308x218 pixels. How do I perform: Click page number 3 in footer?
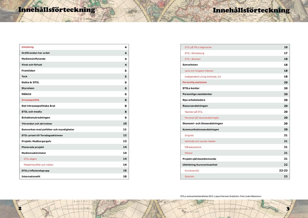[288, 209]
